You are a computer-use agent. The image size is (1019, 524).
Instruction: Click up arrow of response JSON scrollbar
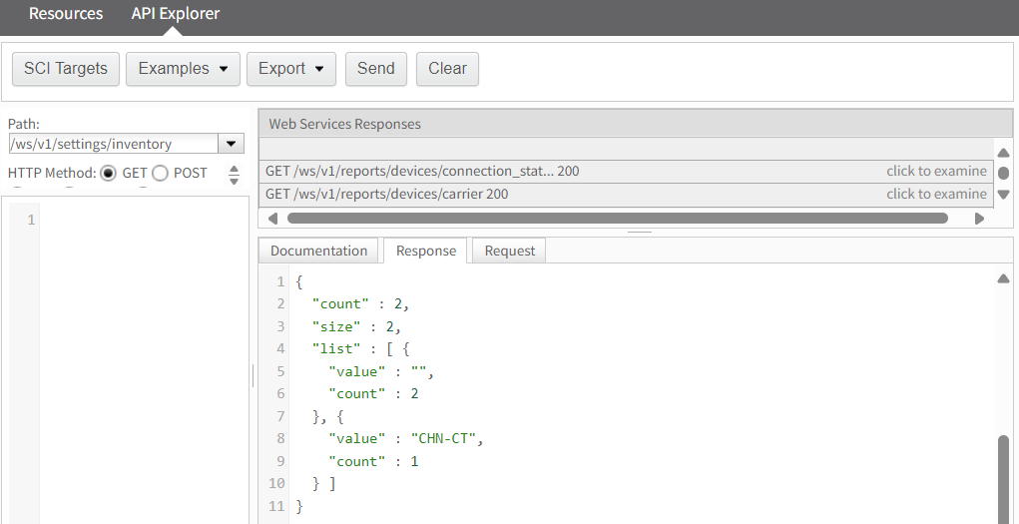tap(1003, 278)
